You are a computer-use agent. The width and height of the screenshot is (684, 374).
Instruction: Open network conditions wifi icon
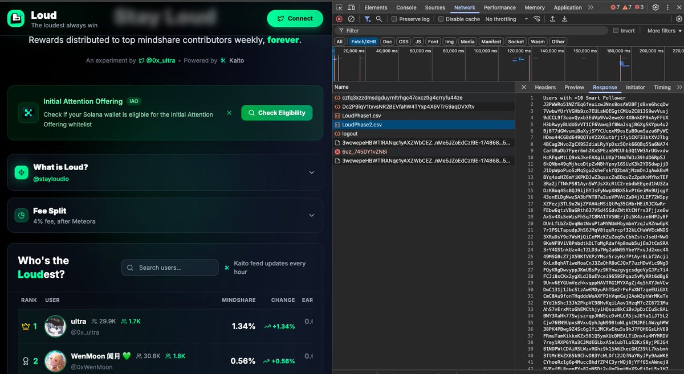pos(537,19)
